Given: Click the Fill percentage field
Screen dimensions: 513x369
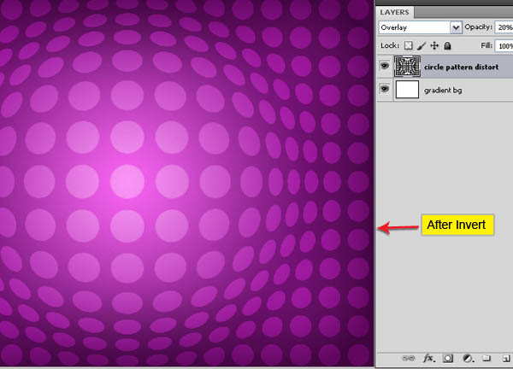Looking at the screenshot, I should click(505, 45).
